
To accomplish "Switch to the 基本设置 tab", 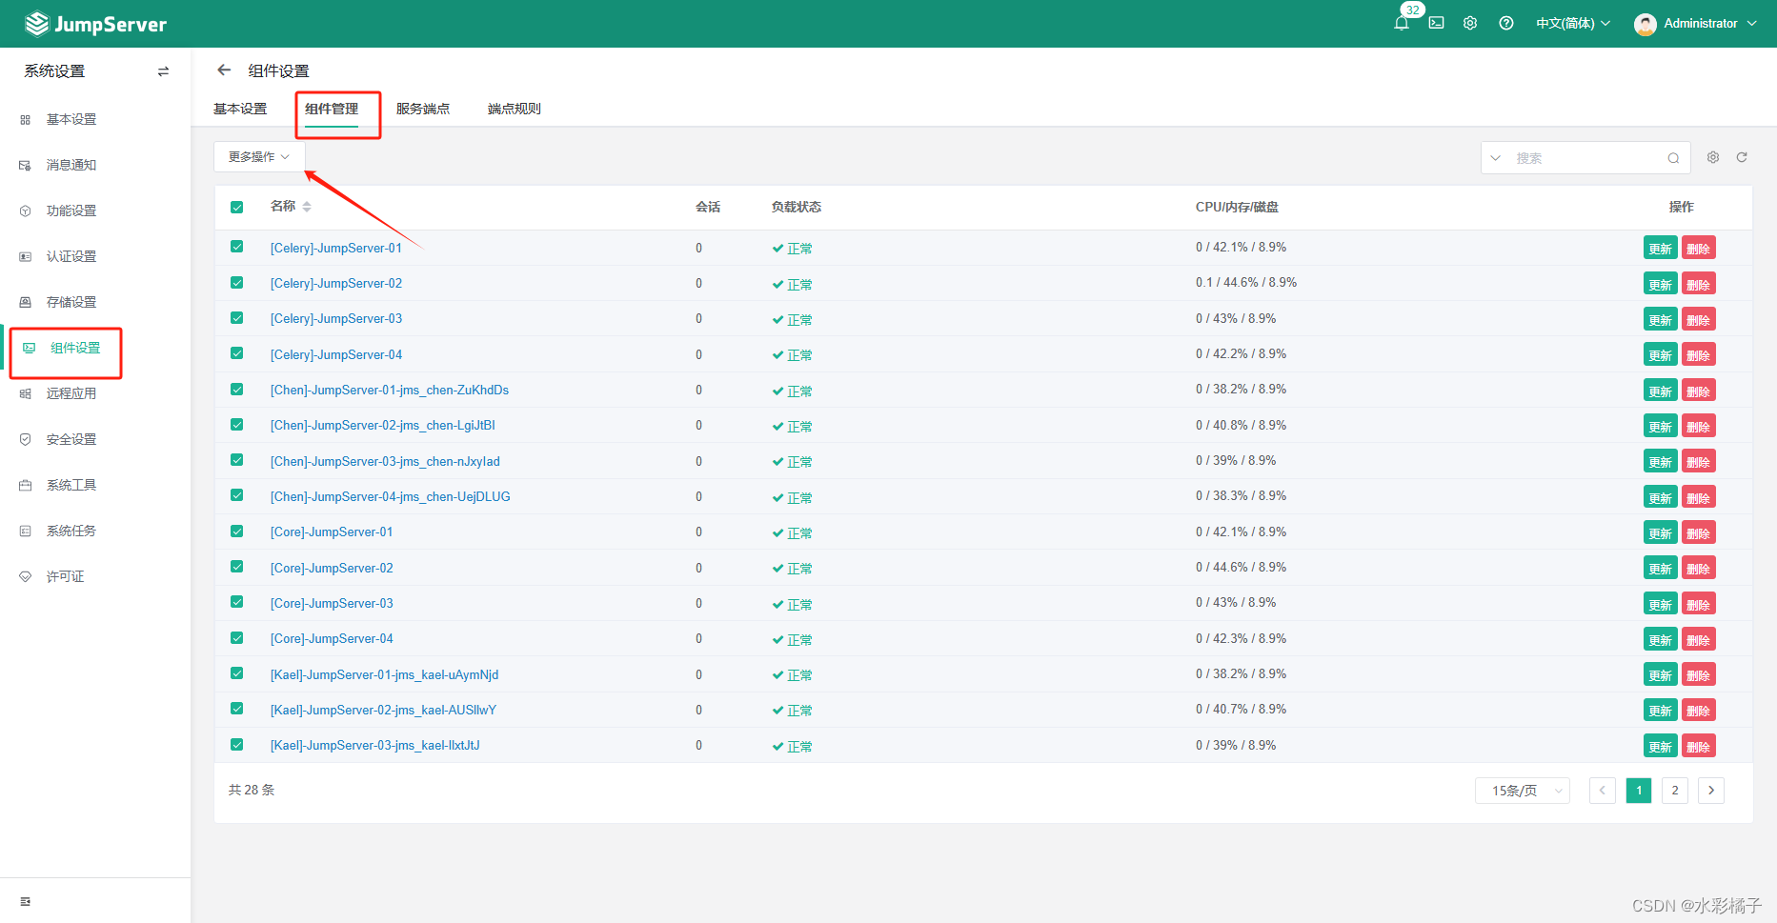I will click(x=240, y=109).
